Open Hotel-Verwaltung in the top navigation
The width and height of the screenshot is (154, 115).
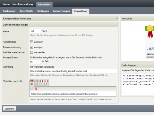pos(23,4)
